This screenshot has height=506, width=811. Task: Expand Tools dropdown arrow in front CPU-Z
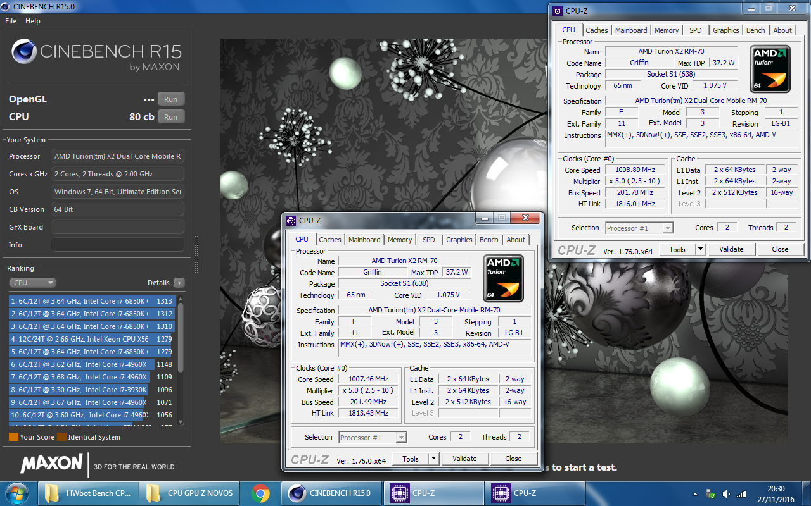pos(434,459)
